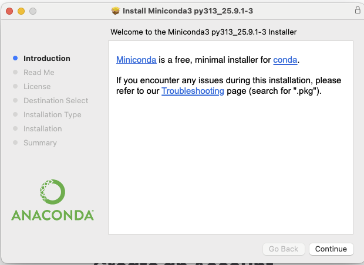The width and height of the screenshot is (364, 265).
Task: Click the Summary step in the sidebar
Action: (40, 142)
